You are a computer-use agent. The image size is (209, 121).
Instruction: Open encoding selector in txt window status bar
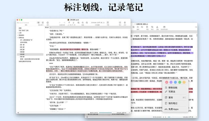pyautogui.click(x=190, y=117)
